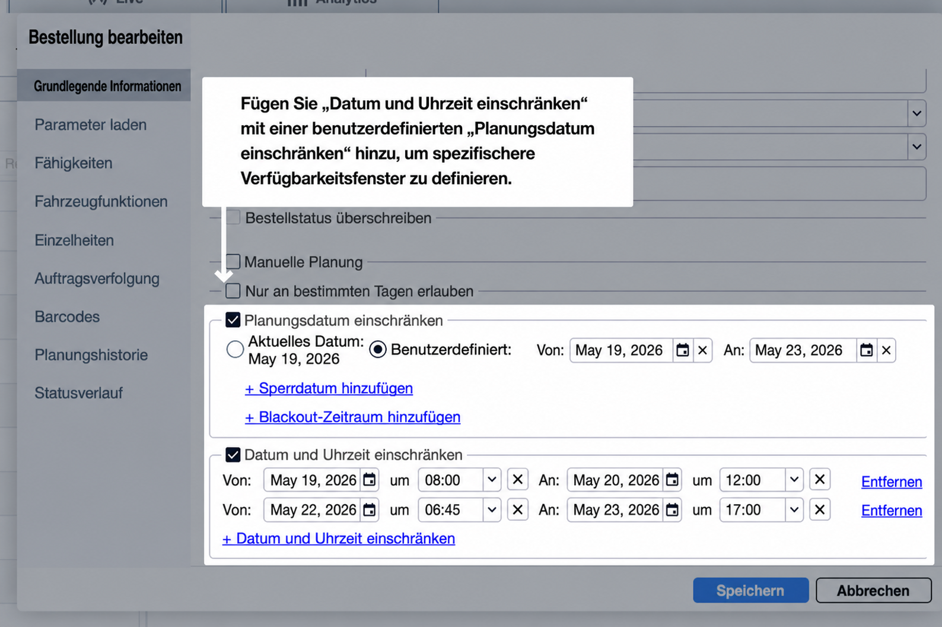Select Benutzerdefiniert radio option

(x=378, y=349)
